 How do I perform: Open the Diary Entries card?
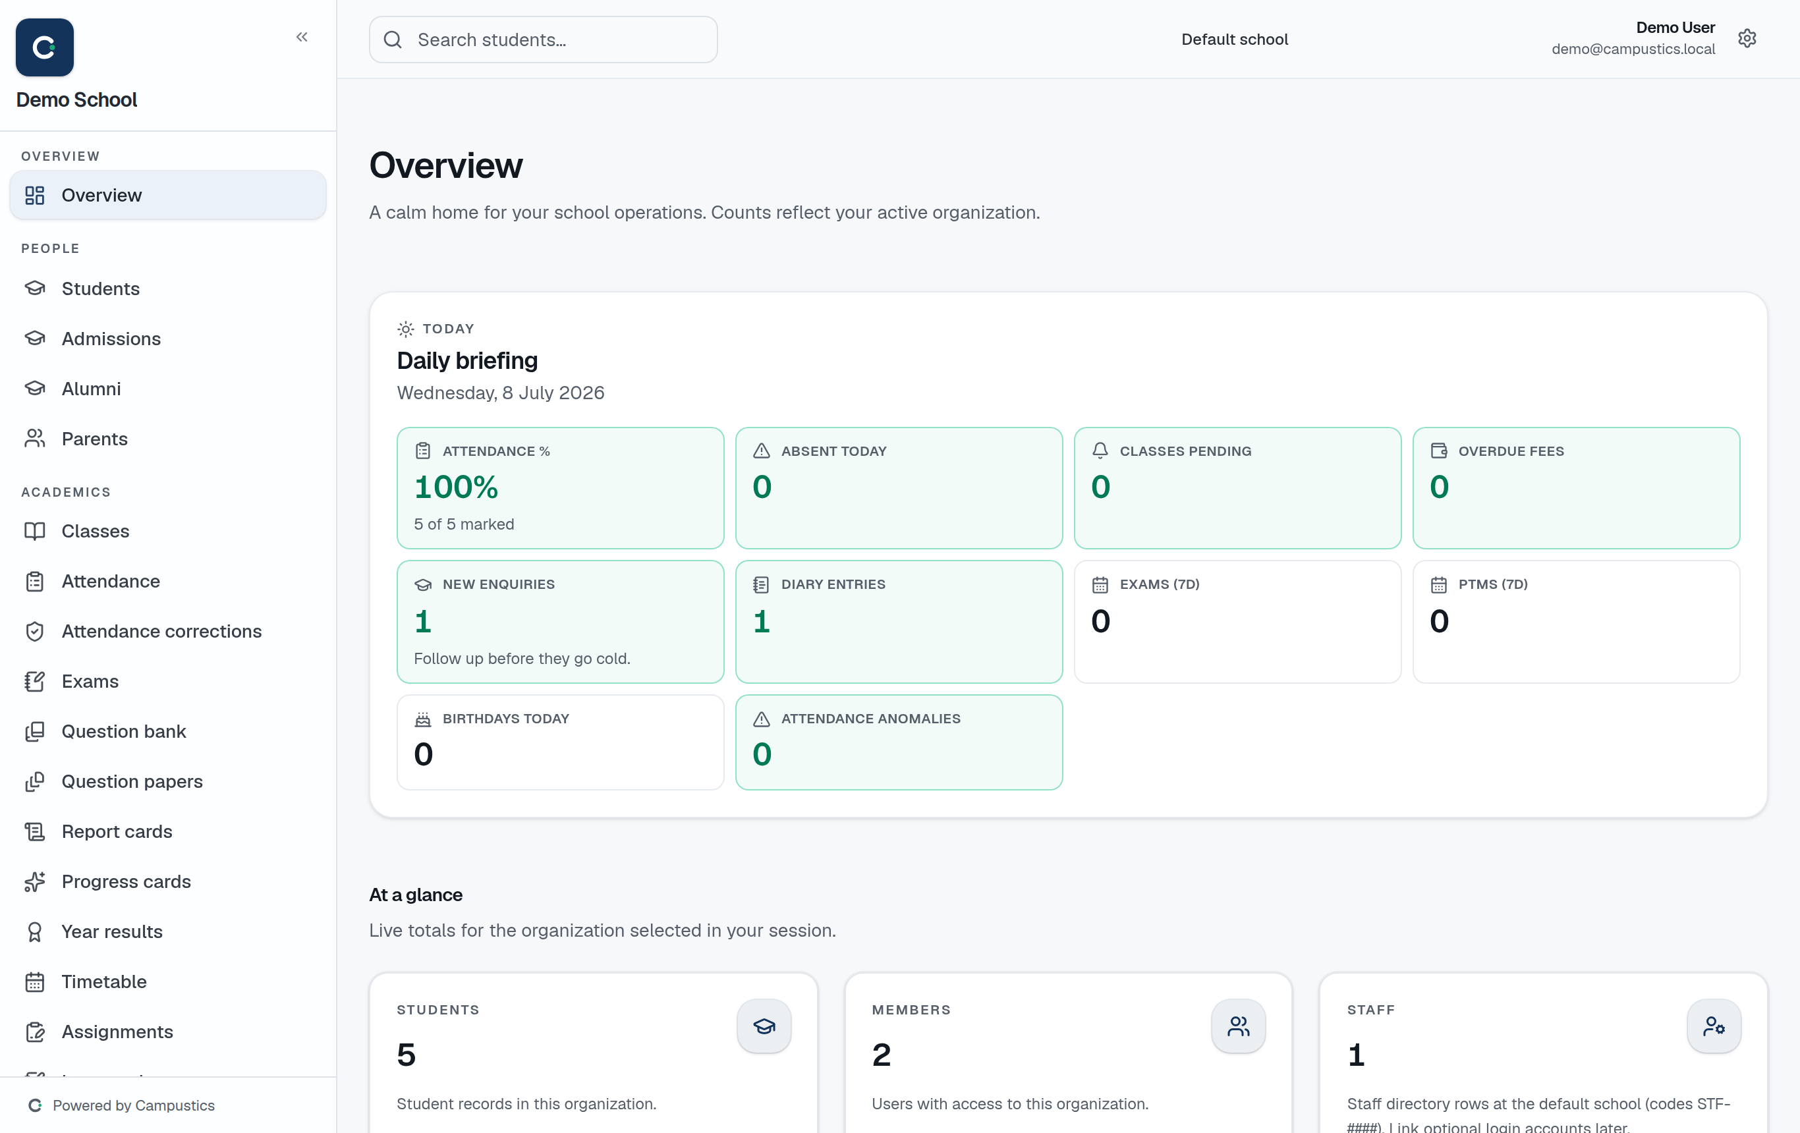coord(899,622)
